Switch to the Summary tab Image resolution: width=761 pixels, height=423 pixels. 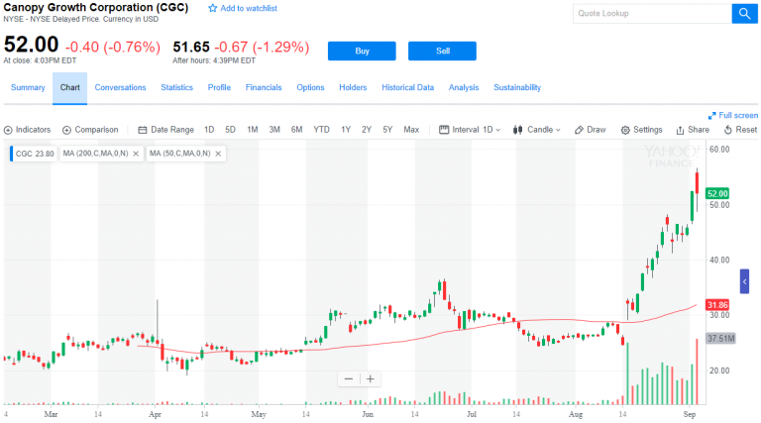point(28,87)
